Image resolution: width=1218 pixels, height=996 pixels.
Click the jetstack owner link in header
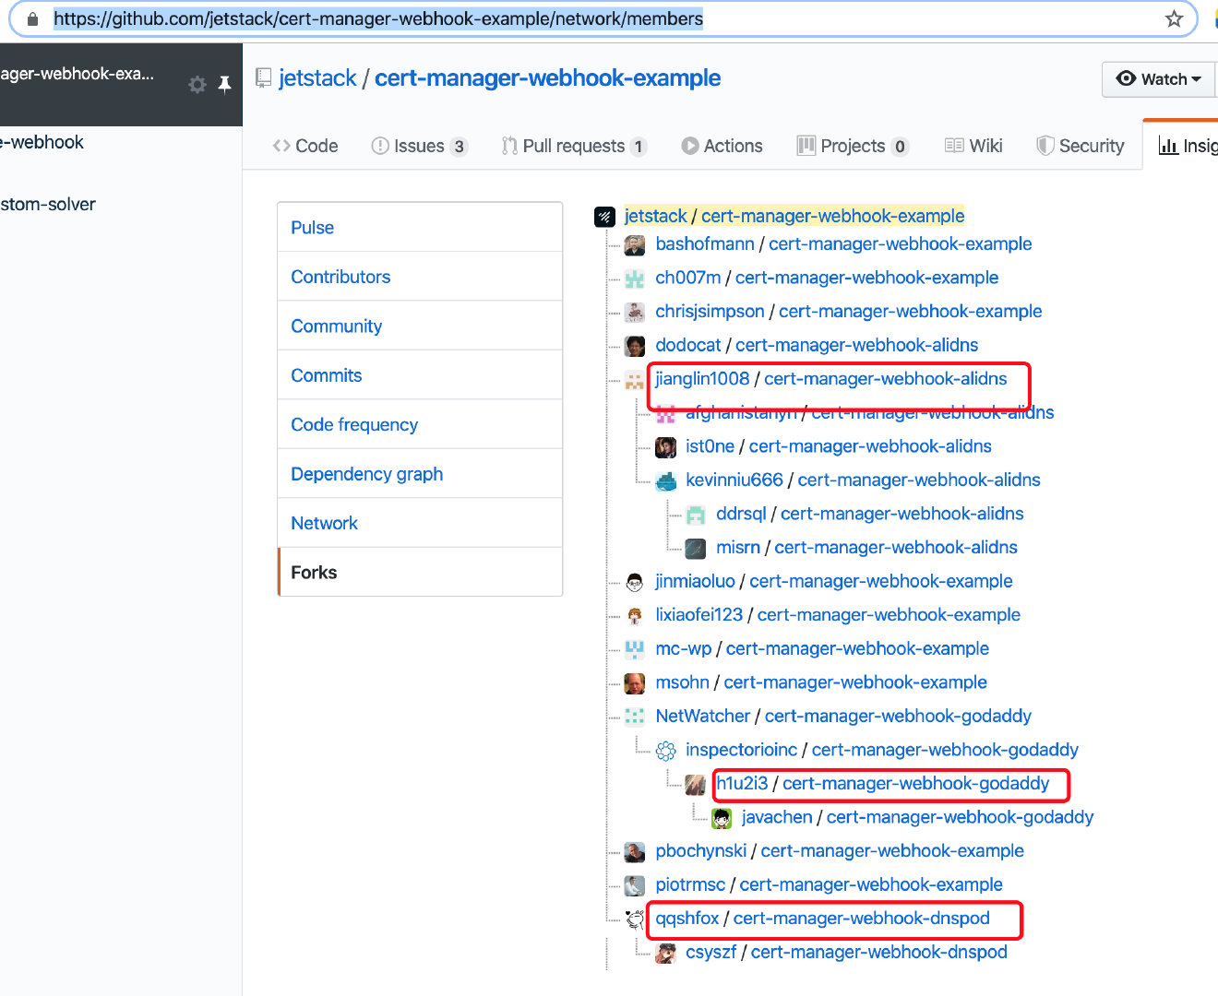[x=317, y=78]
